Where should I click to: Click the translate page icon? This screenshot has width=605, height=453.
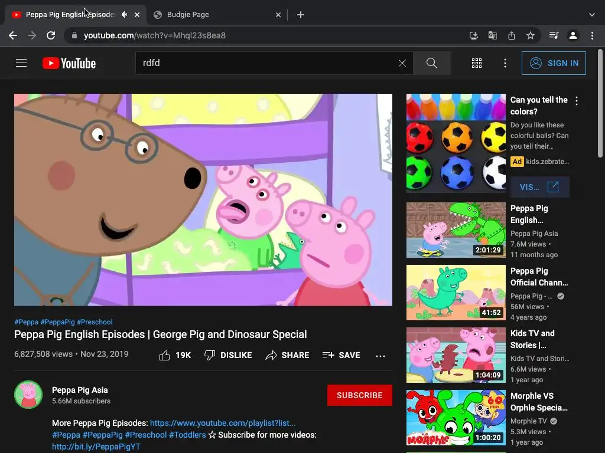click(x=492, y=35)
